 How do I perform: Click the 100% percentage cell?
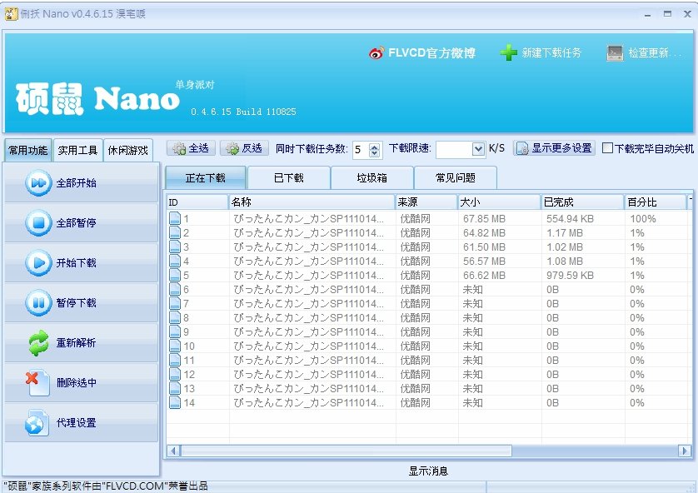(x=643, y=219)
